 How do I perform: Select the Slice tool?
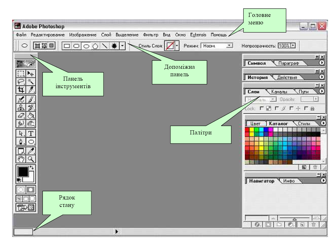point(31,90)
